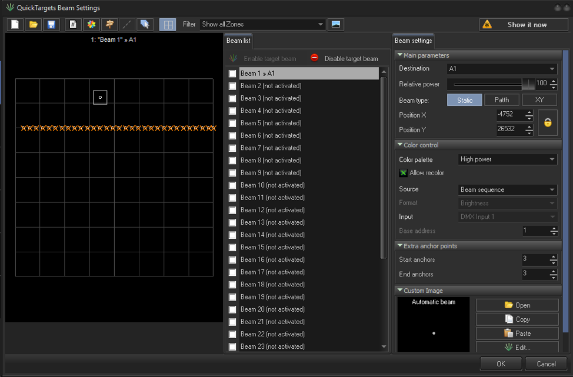
Task: Toggle the grid view icon
Action: click(168, 25)
